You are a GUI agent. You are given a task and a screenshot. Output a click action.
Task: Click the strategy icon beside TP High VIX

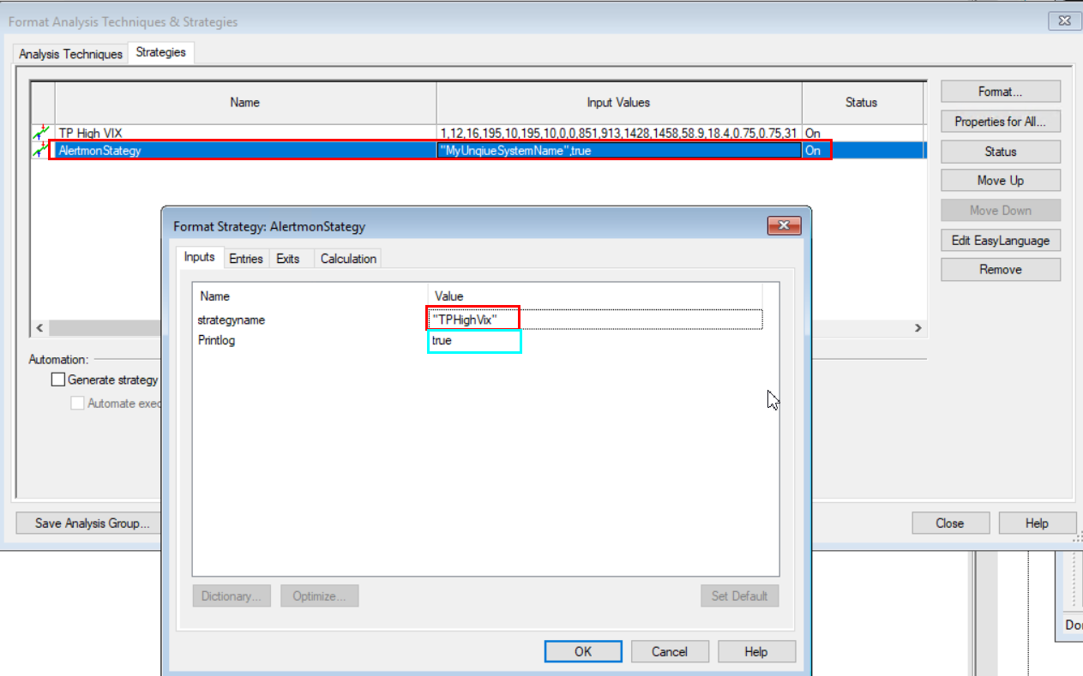[41, 133]
